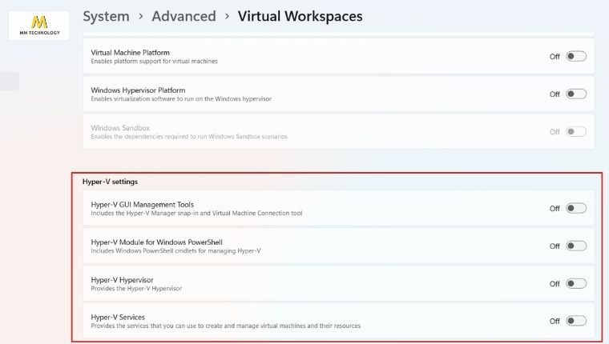This screenshot has width=609, height=344.
Task: Click the Hyper-V Hypervisor label
Action: pyautogui.click(x=122, y=280)
